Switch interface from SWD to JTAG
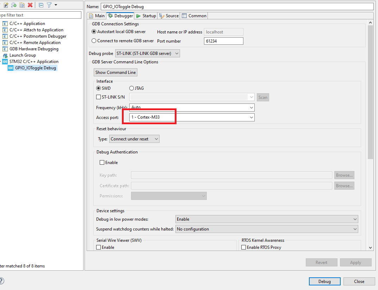This screenshot has height=290, width=378. click(x=131, y=88)
